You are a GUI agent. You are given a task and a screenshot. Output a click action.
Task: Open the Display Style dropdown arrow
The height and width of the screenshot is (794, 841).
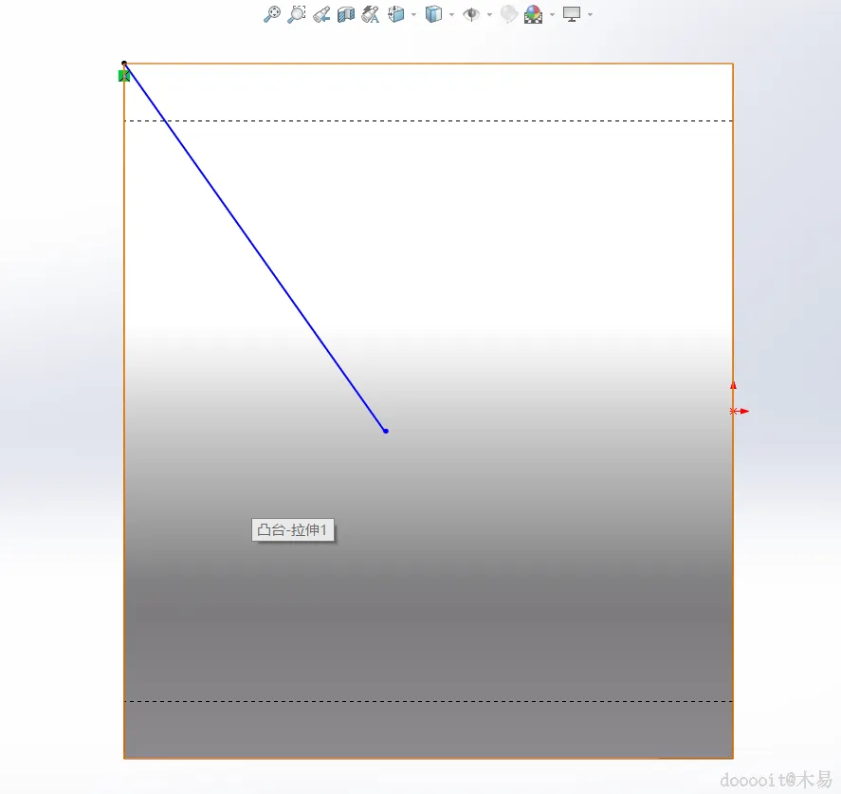coord(451,14)
